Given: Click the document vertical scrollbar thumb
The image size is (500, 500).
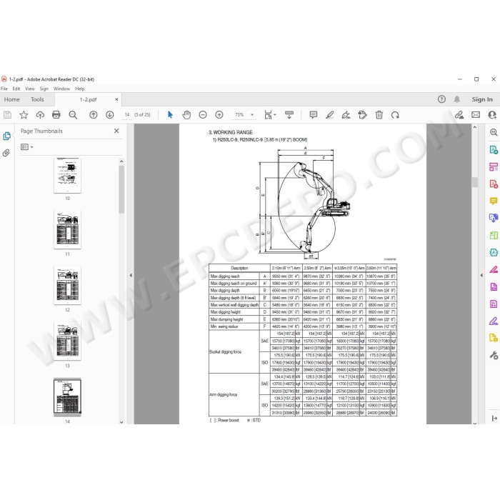Looking at the screenshot, I should point(475,182).
